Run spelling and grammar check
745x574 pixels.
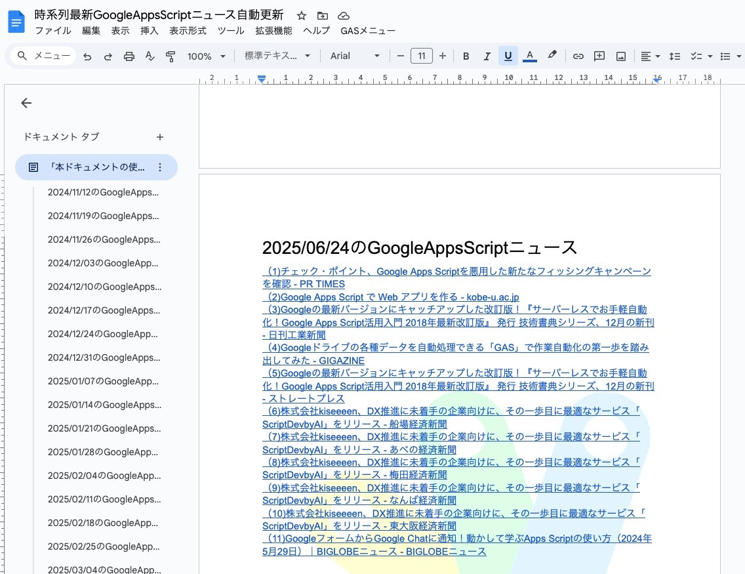(150, 56)
